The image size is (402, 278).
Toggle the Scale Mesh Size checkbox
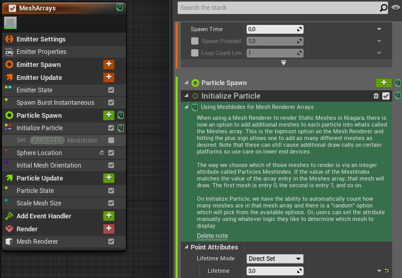(x=111, y=203)
